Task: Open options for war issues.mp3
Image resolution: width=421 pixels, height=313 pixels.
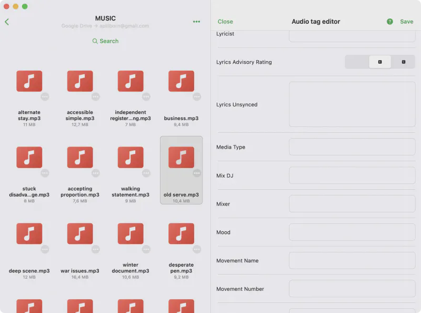Action: (96, 249)
